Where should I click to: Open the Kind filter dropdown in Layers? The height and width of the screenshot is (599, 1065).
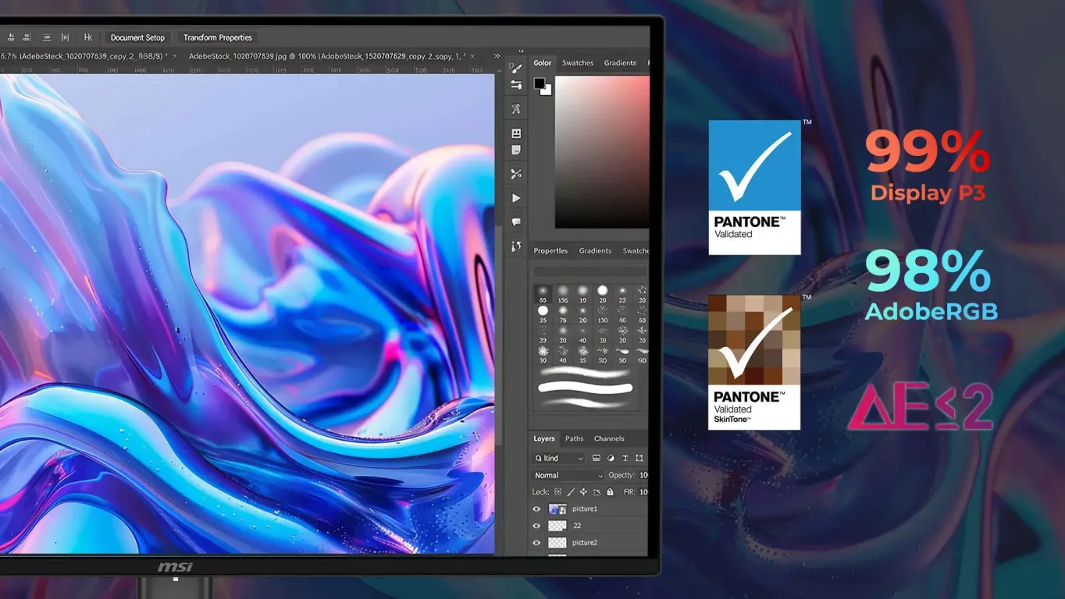(559, 458)
